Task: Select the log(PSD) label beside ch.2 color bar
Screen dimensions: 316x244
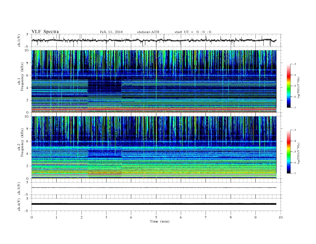Action: pos(299,153)
